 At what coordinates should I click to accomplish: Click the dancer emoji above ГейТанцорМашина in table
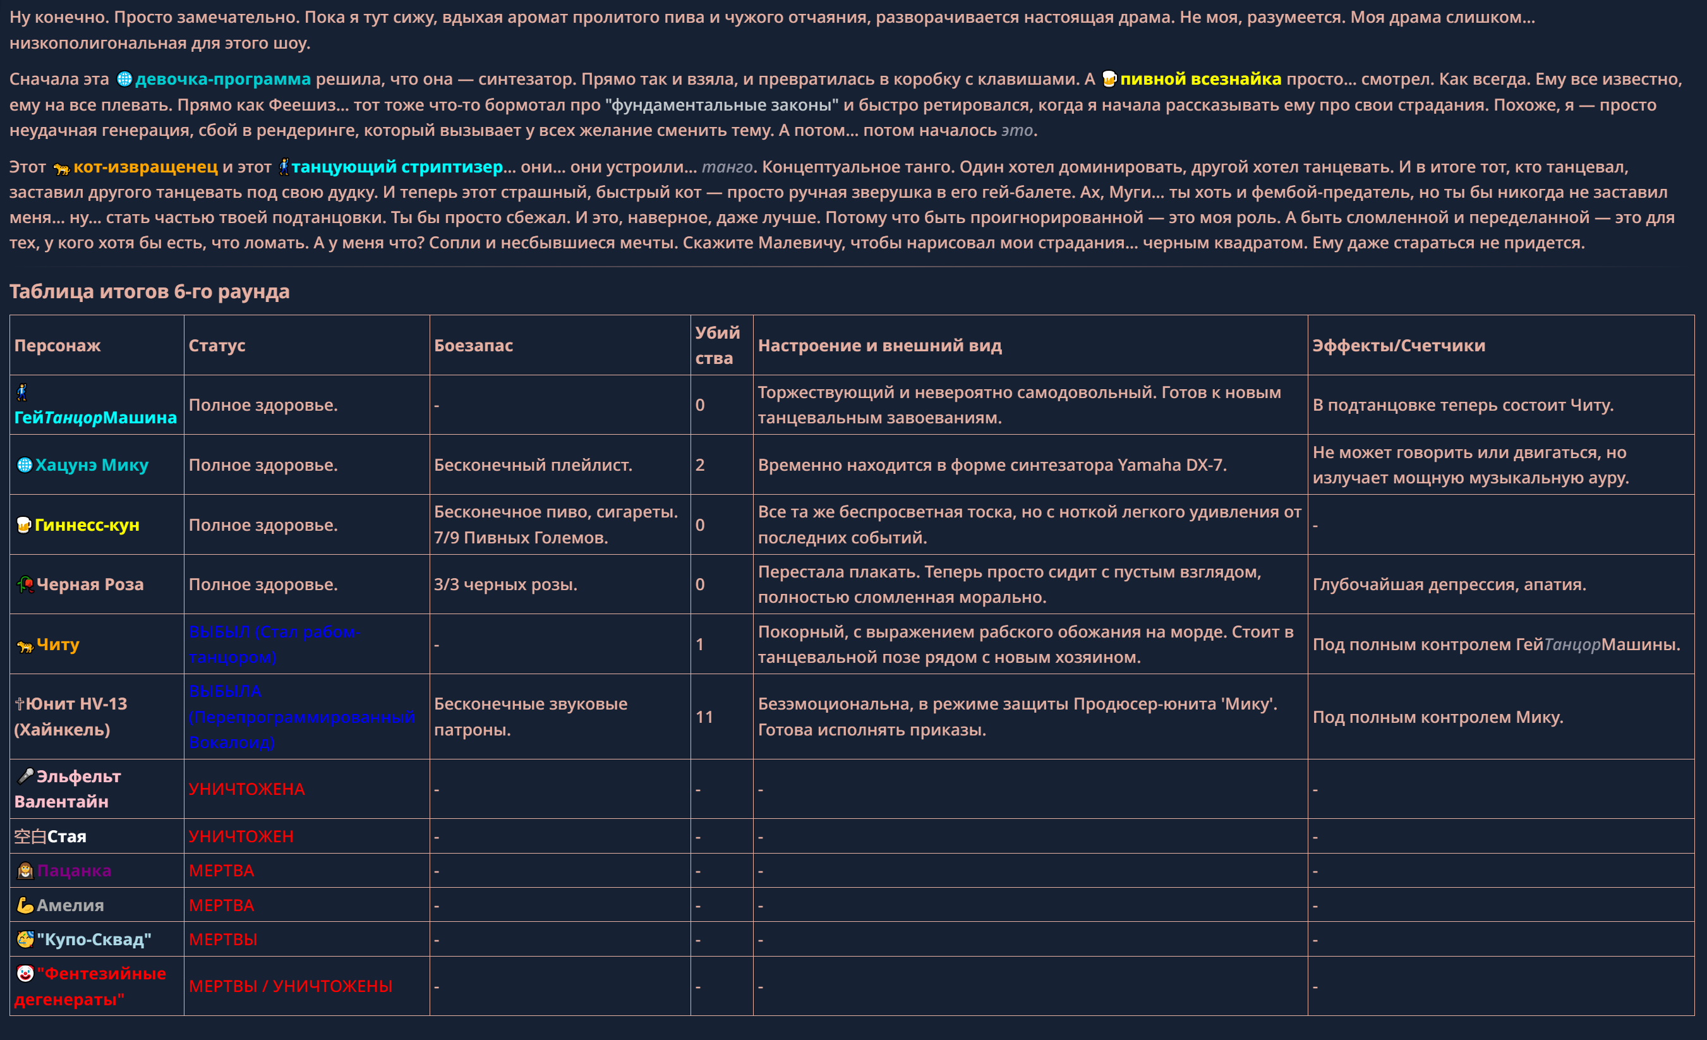22,392
